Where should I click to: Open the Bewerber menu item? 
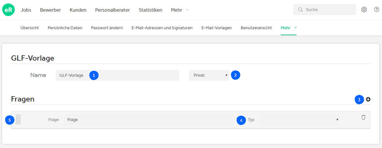coord(51,10)
